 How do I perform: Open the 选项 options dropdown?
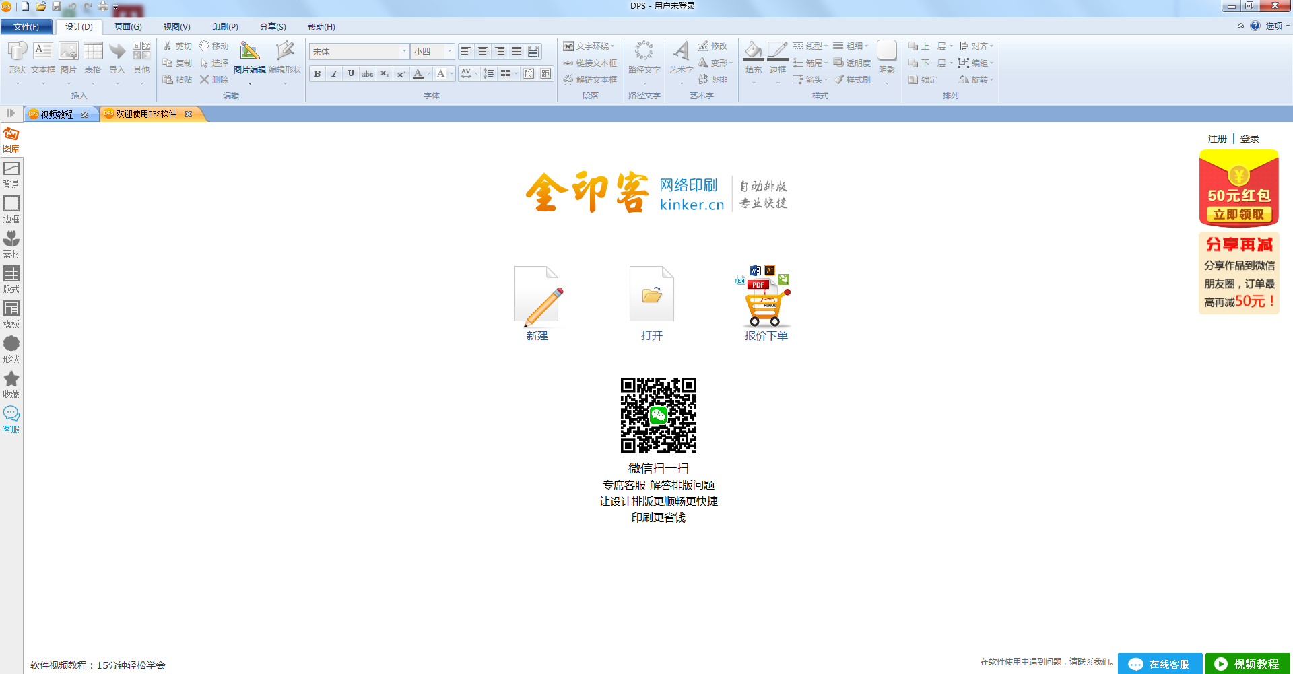1278,26
